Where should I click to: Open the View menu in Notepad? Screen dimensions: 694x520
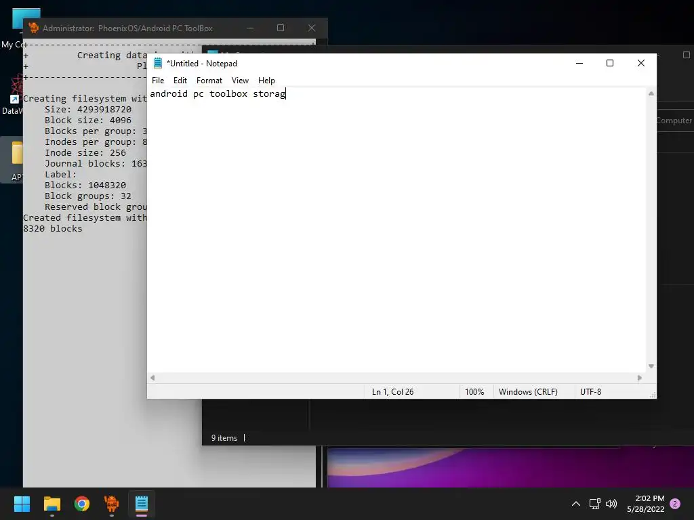pyautogui.click(x=241, y=81)
